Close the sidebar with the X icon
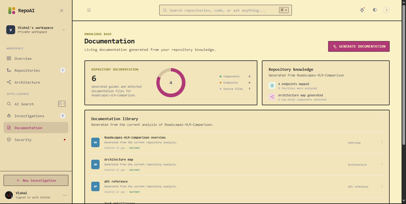406x204 pixels. pos(62,10)
